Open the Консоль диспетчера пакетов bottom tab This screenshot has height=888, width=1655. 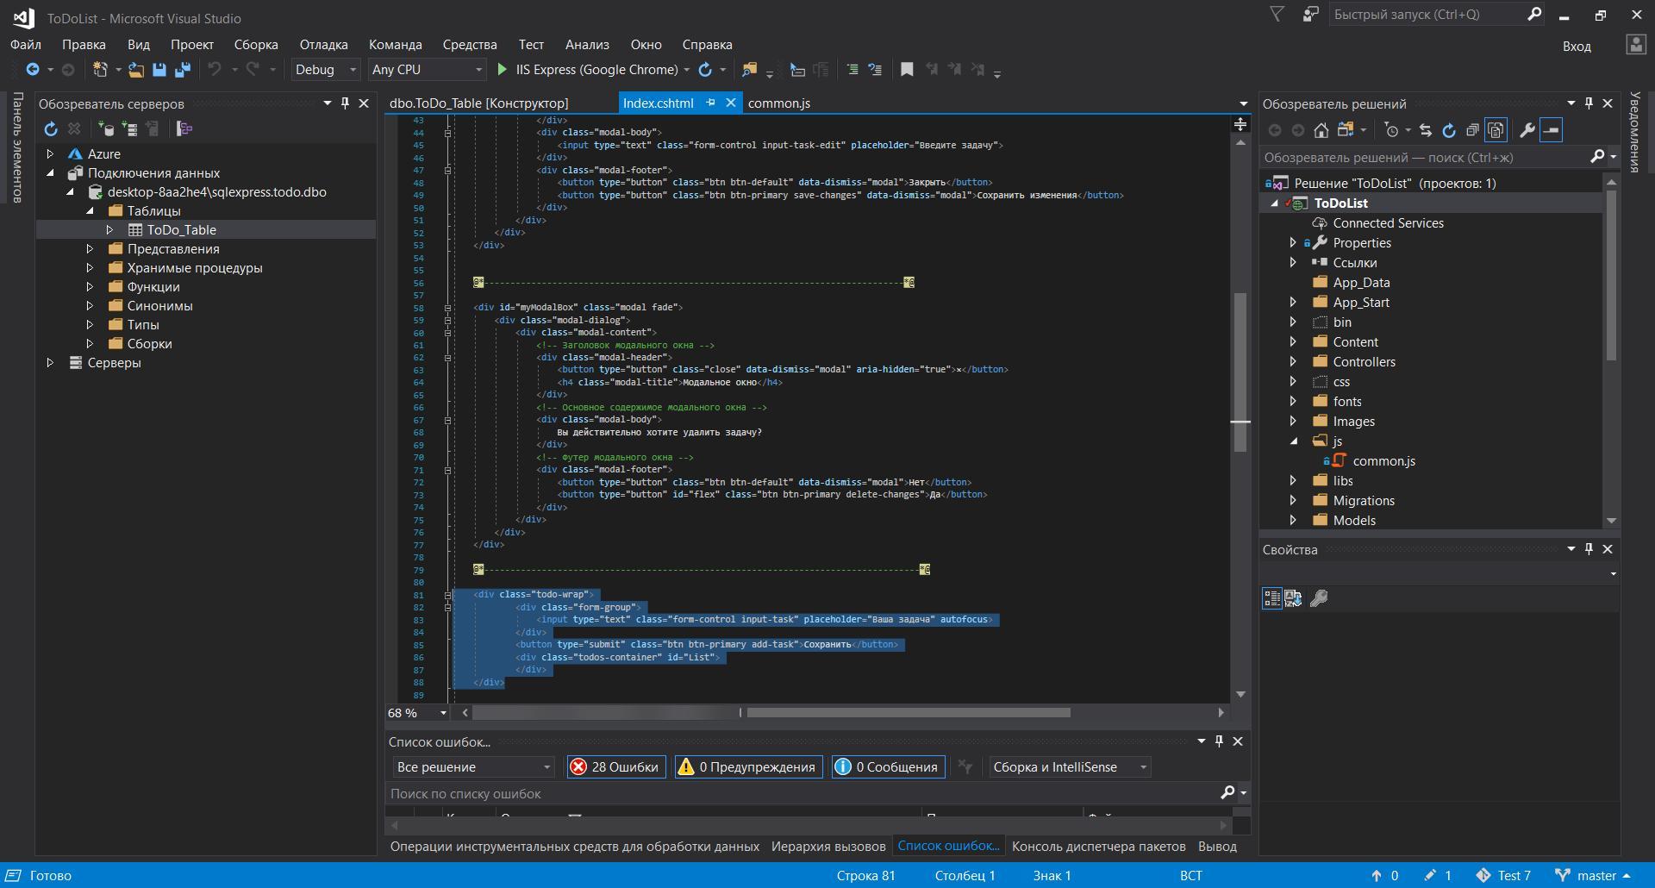click(1098, 847)
